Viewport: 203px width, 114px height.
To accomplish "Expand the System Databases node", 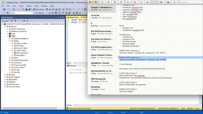I will pyautogui.click(x=7, y=29).
